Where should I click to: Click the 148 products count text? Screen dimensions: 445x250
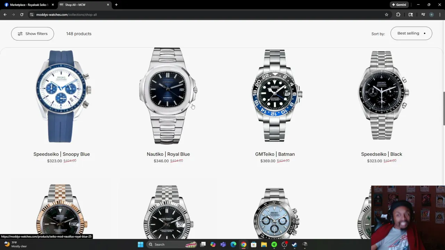79,34
